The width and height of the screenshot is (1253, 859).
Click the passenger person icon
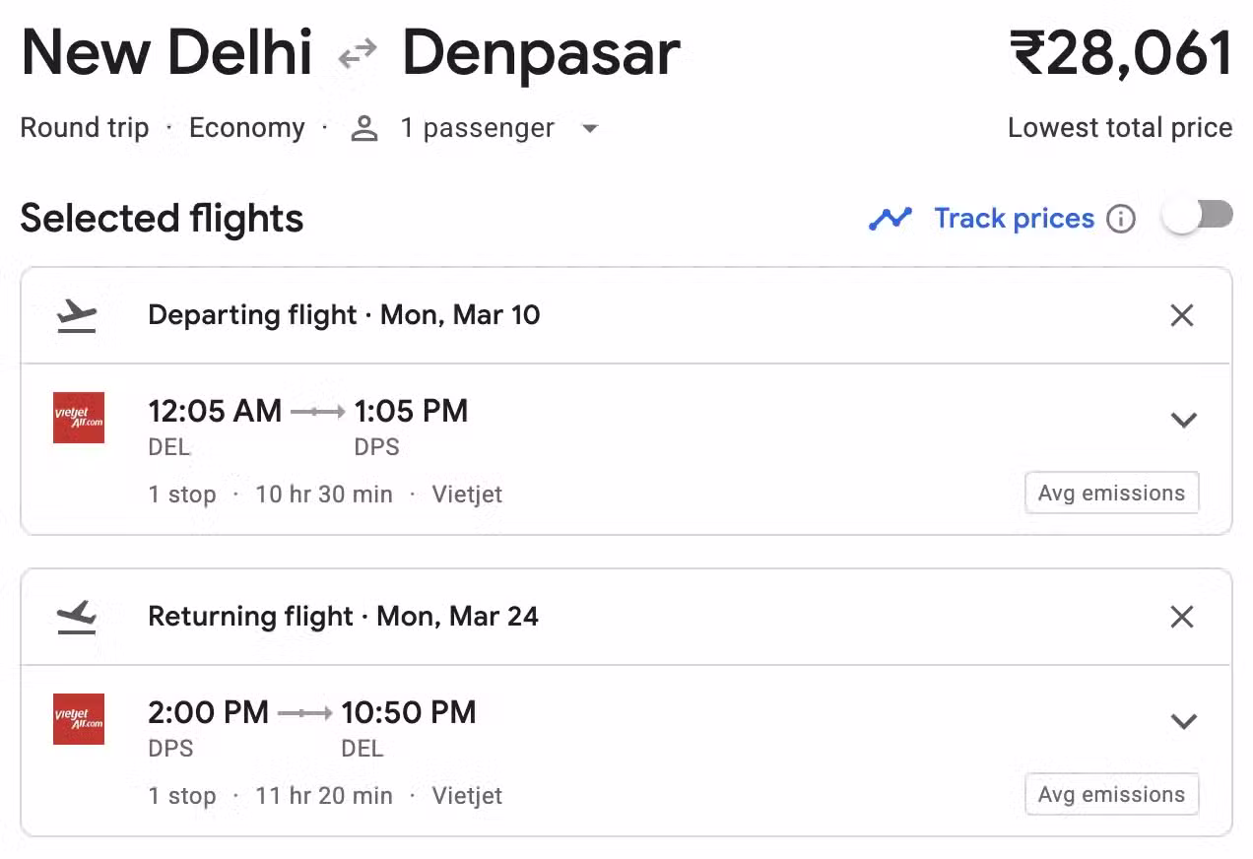point(364,128)
